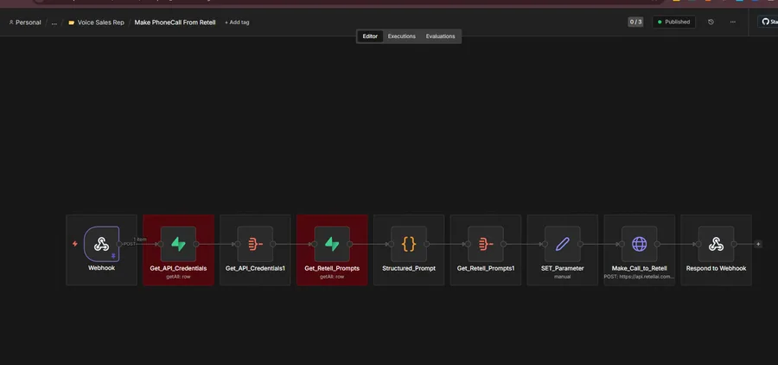Viewport: 778px width, 365px height.
Task: Open the Make_Call_to_Retell HTTP node icon
Action: point(640,244)
